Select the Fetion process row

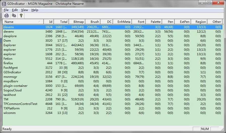point(113,59)
